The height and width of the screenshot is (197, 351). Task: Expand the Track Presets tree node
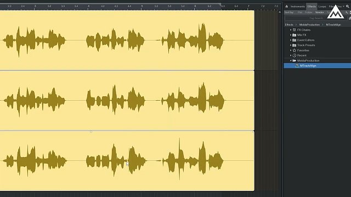pos(291,45)
